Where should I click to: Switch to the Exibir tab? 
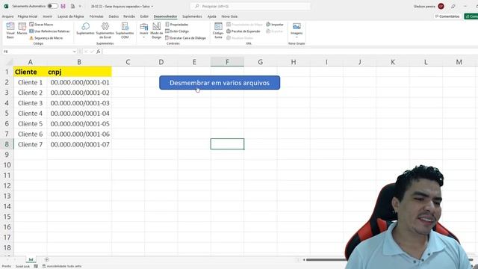click(144, 16)
